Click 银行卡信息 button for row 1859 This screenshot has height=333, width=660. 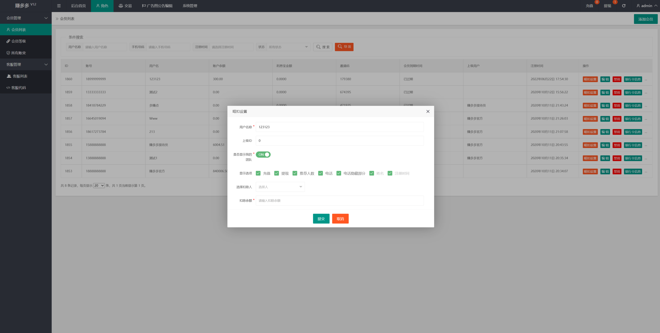pyautogui.click(x=633, y=92)
